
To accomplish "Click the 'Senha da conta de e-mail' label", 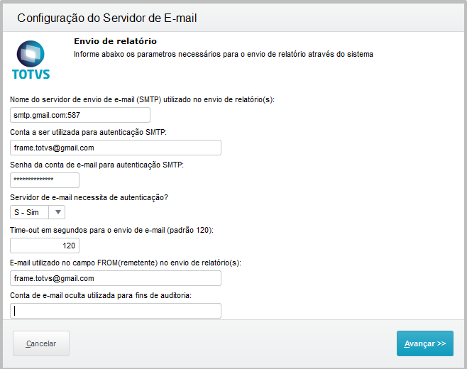I will tap(97, 165).
